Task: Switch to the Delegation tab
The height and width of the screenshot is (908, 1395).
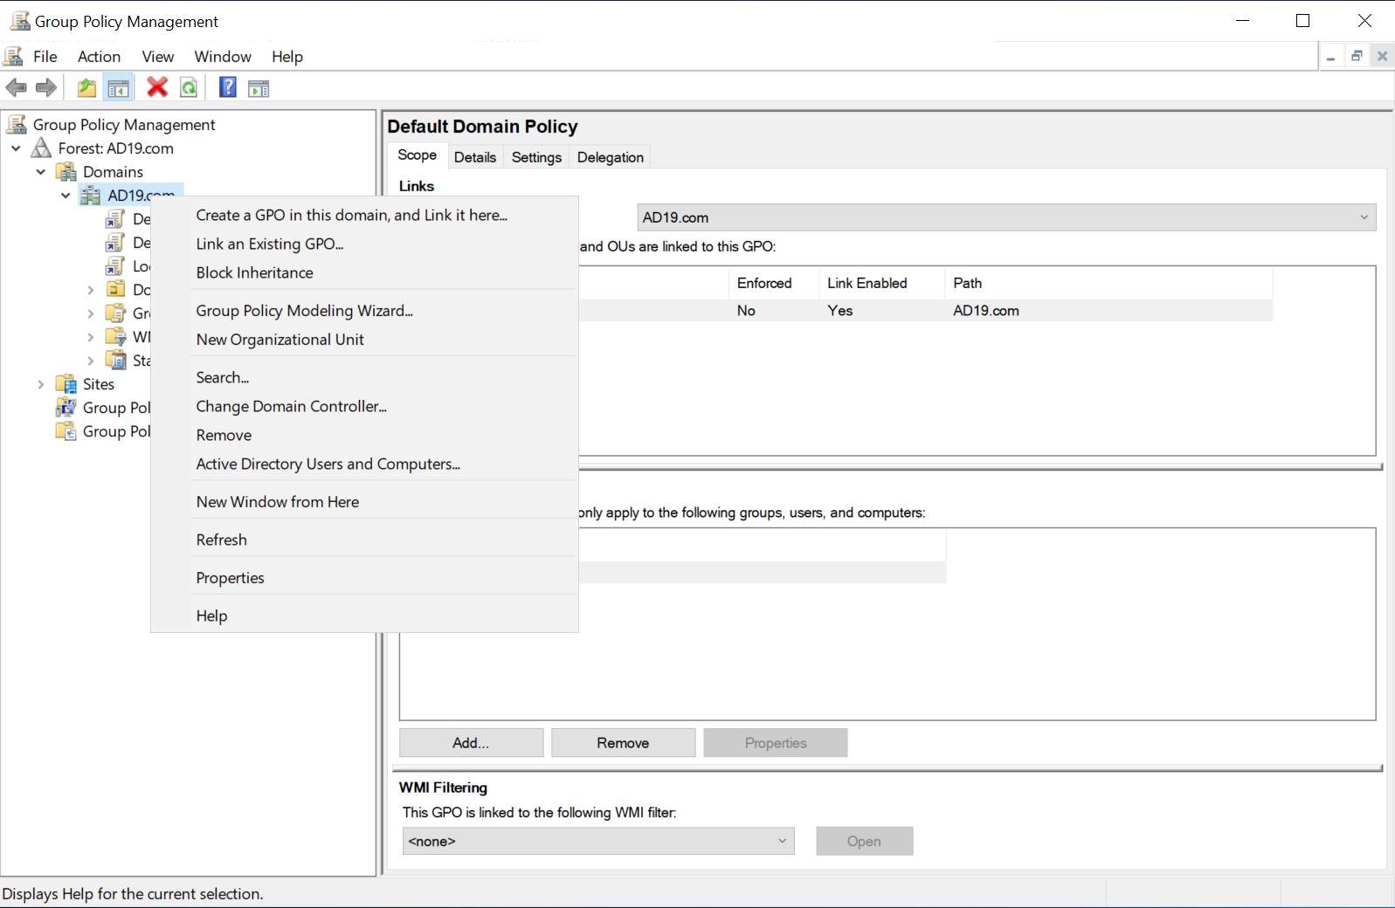Action: [610, 157]
